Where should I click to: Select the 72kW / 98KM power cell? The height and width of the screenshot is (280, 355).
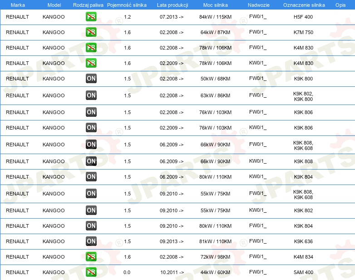pos(215,257)
